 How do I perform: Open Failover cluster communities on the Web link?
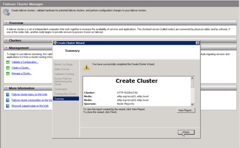click(32, 100)
